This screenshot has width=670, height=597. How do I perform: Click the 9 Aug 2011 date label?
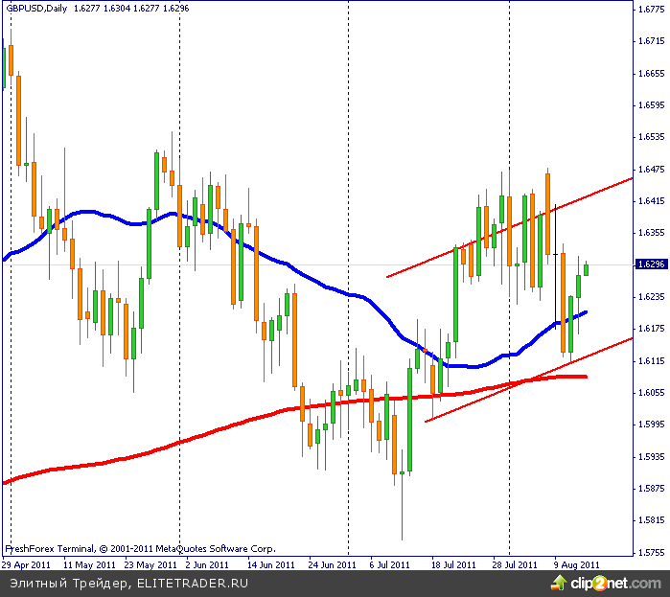coord(577,564)
